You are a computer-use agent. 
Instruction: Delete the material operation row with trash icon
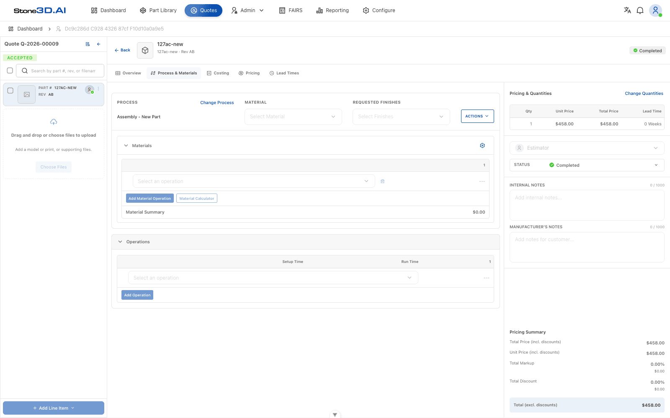coord(382,181)
